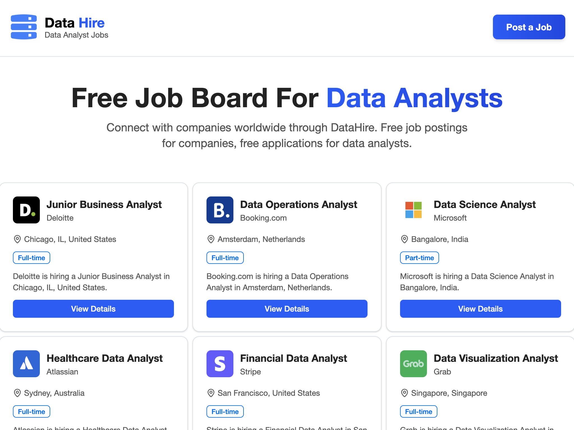Image resolution: width=574 pixels, height=430 pixels.
Task: Click the Stripe logo on Financial Data Analyst card
Action: [220, 363]
